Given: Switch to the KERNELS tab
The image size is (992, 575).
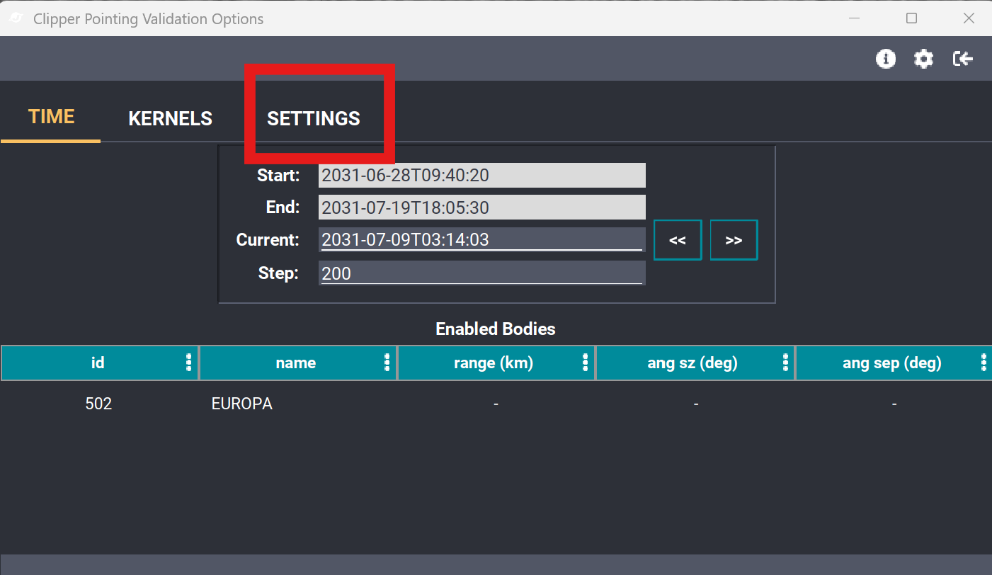Looking at the screenshot, I should click(x=170, y=118).
